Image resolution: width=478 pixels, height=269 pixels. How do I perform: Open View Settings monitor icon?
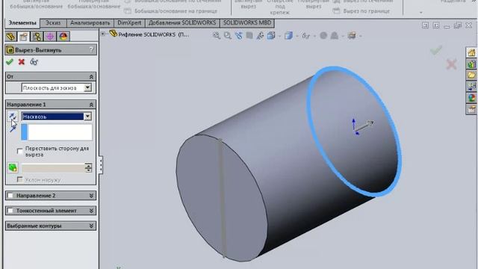(352, 36)
